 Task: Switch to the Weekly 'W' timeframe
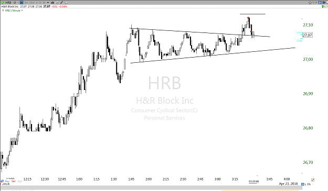44,3
